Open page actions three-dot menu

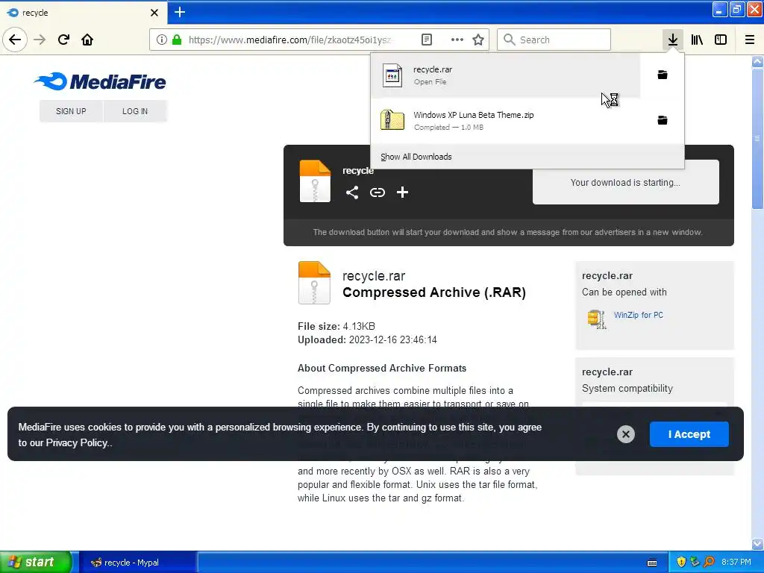(x=457, y=40)
